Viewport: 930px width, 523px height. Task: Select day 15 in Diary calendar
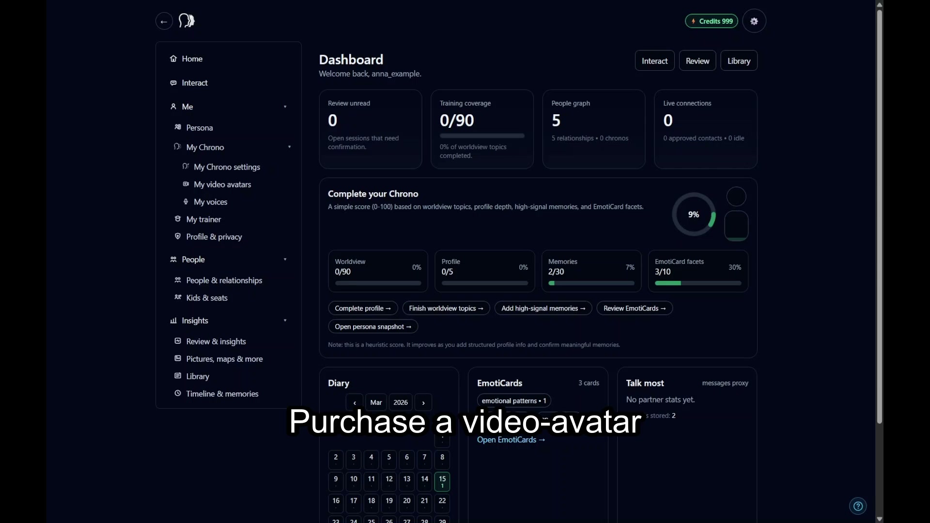pos(442,481)
